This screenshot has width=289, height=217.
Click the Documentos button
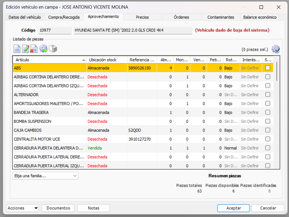click(58, 208)
